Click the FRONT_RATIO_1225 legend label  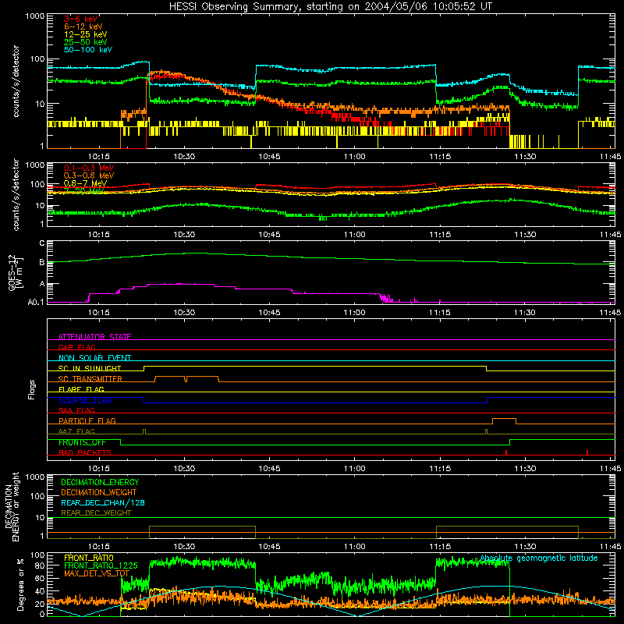point(101,565)
